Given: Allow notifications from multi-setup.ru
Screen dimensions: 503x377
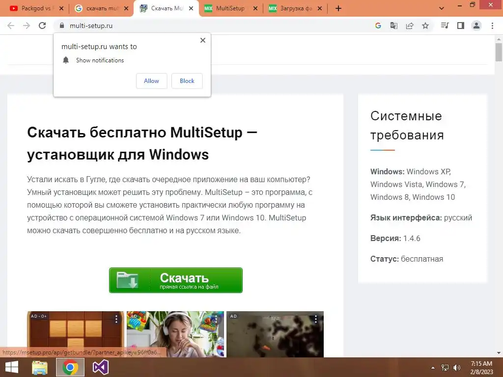Looking at the screenshot, I should (x=151, y=81).
